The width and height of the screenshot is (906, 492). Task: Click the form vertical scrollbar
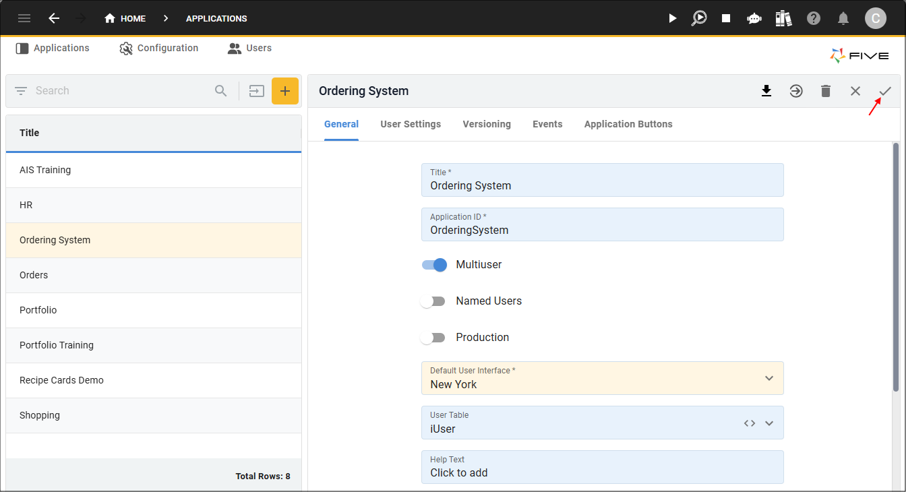coord(896,267)
